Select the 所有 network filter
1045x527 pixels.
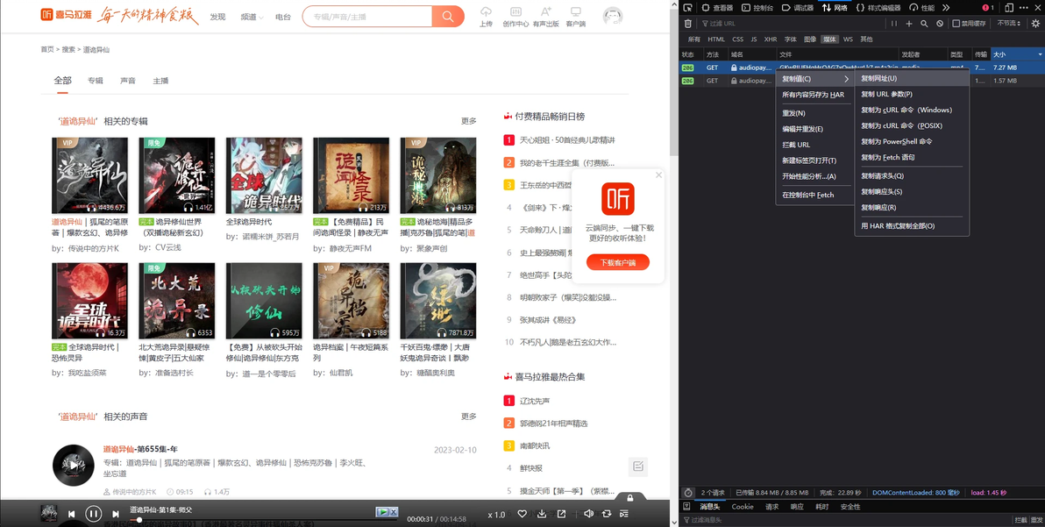pyautogui.click(x=693, y=39)
